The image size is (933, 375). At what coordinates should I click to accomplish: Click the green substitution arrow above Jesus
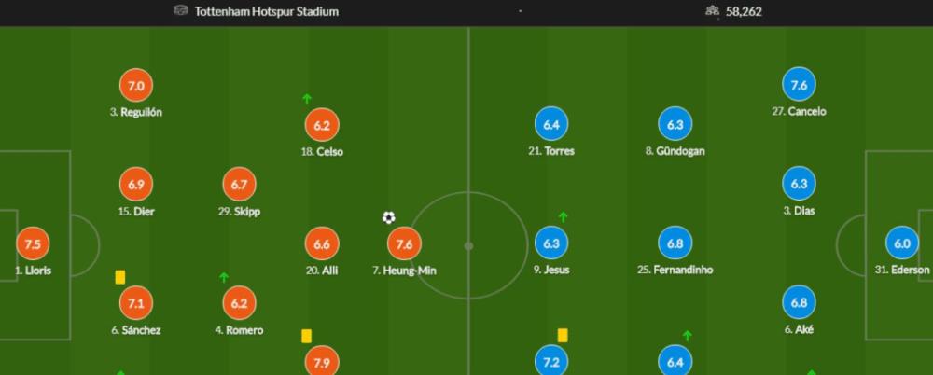[563, 217]
